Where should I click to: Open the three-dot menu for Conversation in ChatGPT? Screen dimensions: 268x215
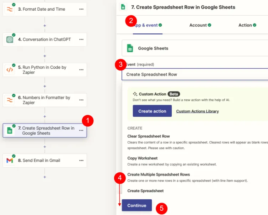click(x=81, y=40)
